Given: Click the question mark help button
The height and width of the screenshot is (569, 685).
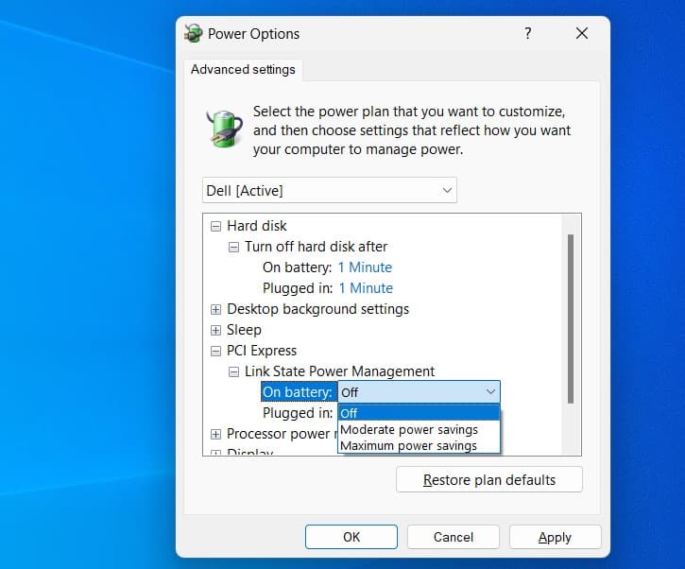Looking at the screenshot, I should point(527,34).
